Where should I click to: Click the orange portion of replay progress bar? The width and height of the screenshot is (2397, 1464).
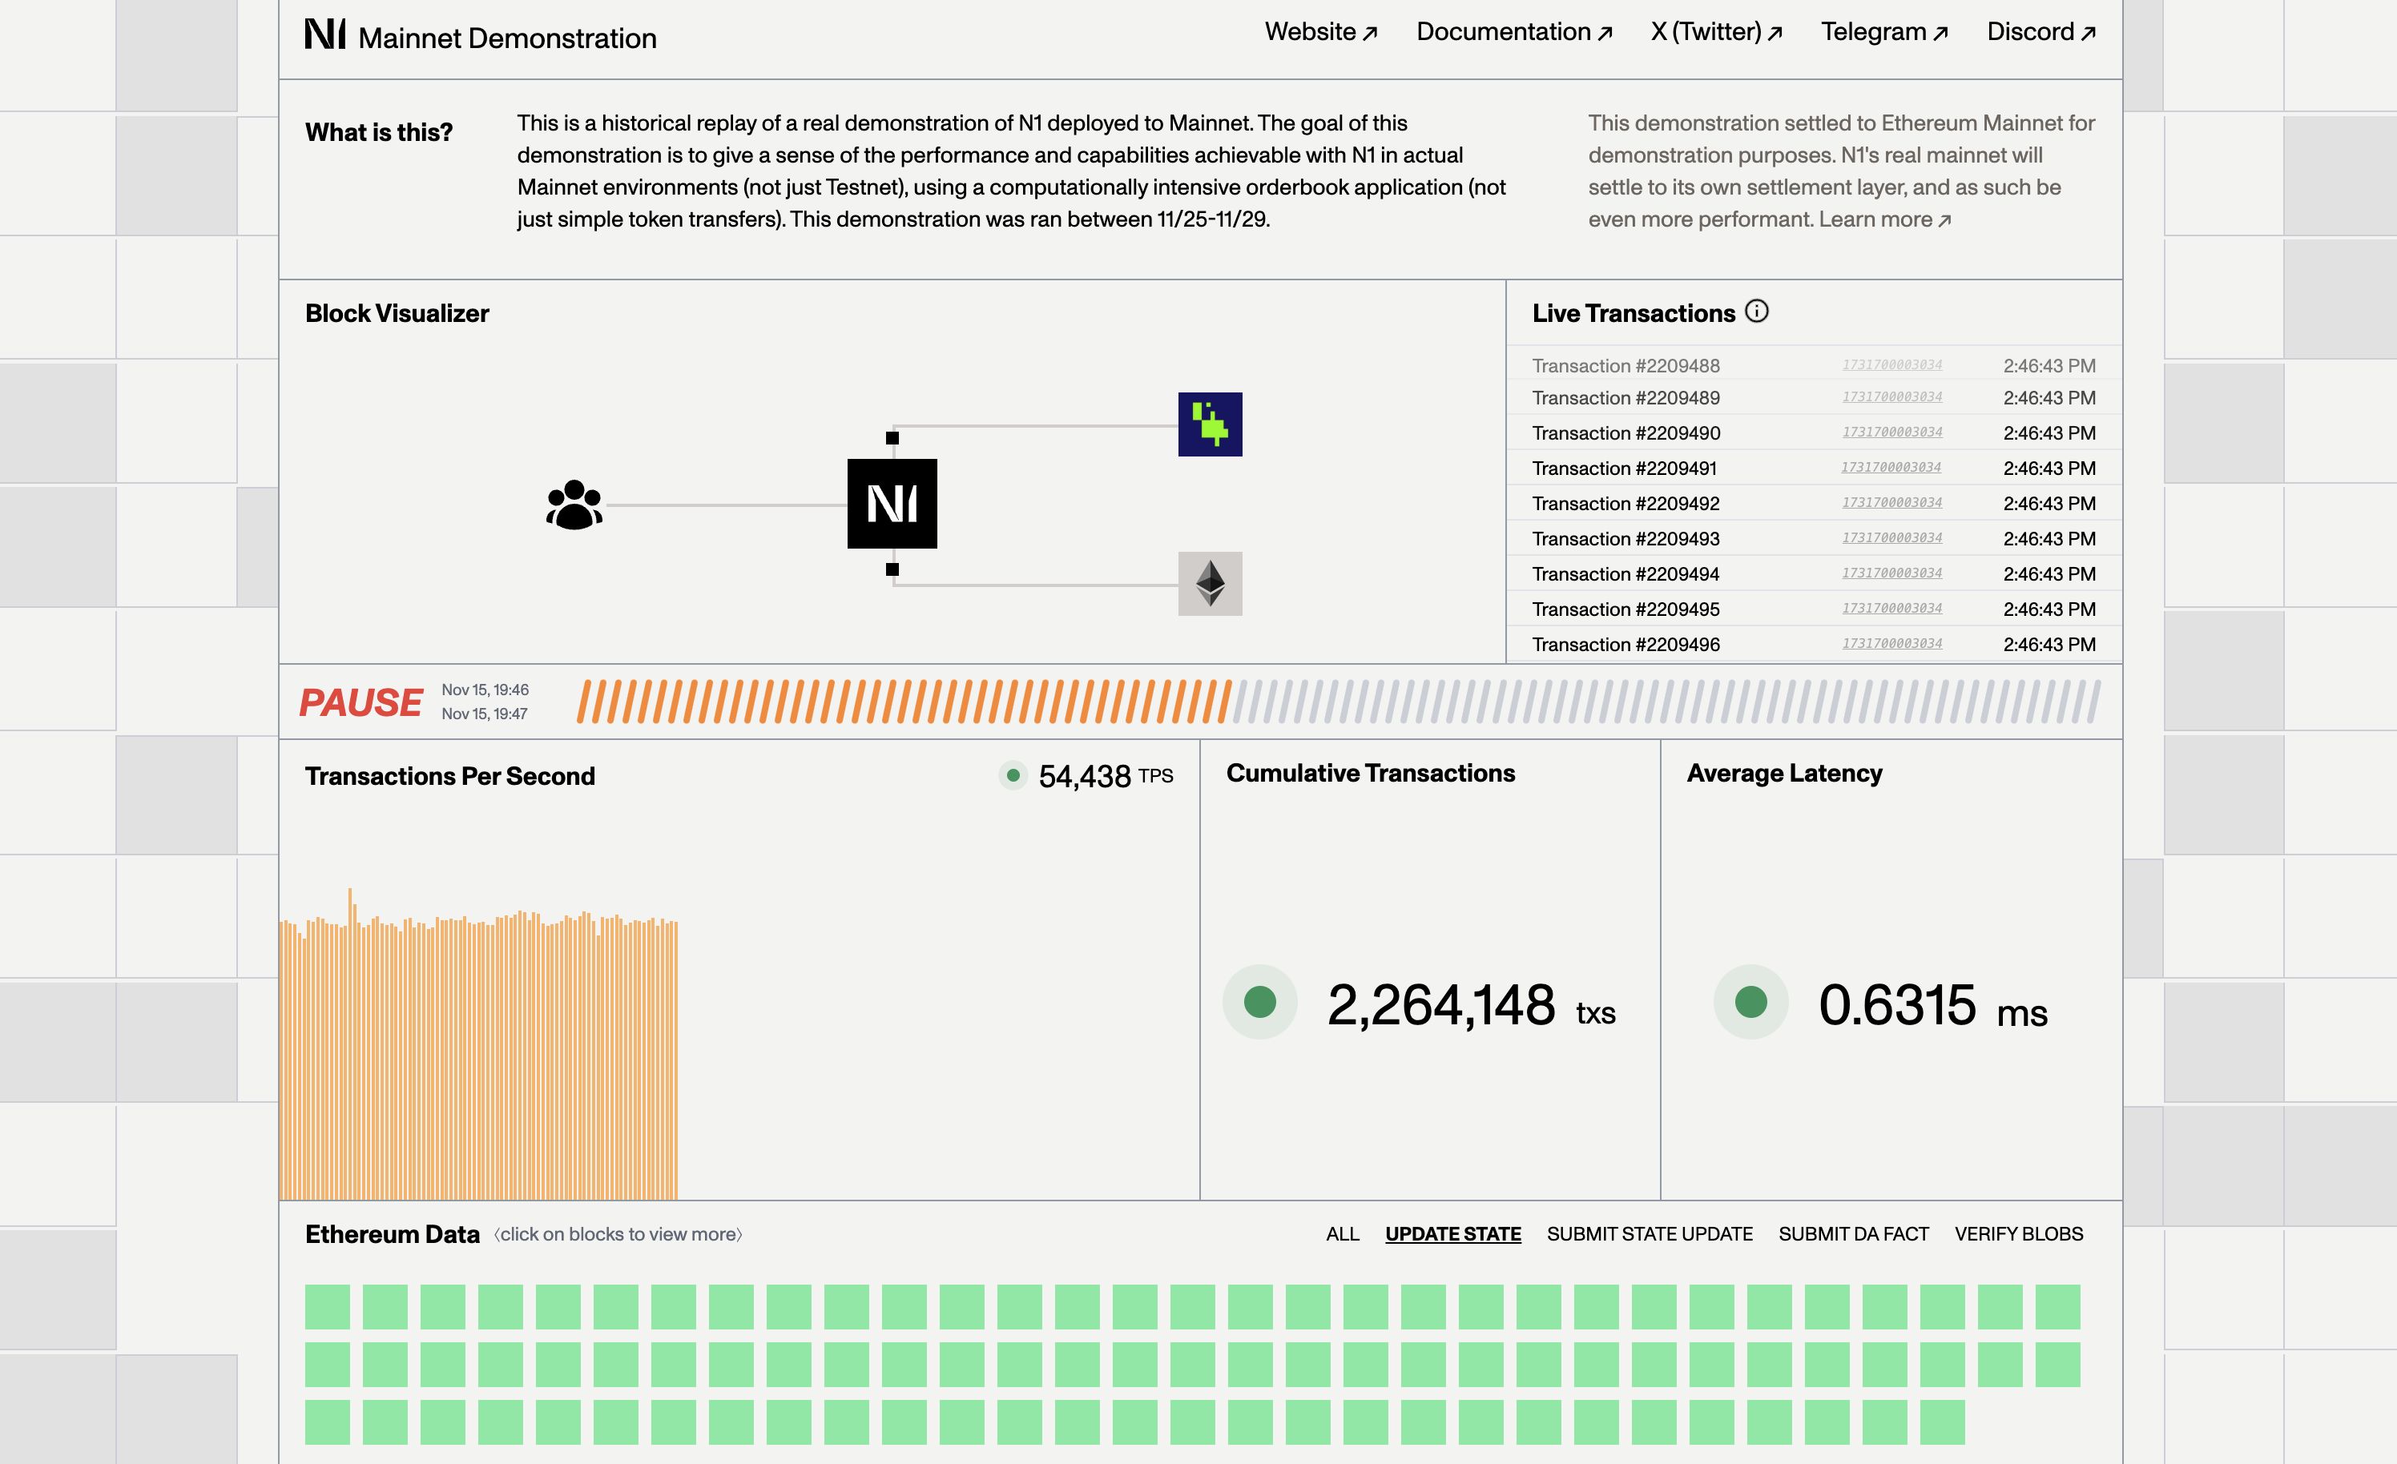tap(904, 702)
